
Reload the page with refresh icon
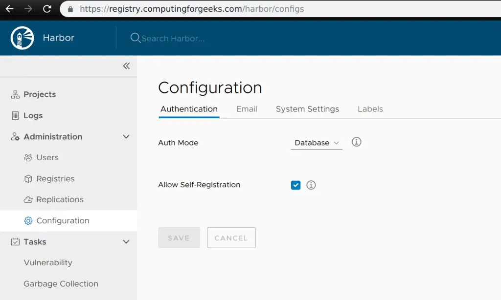[47, 9]
